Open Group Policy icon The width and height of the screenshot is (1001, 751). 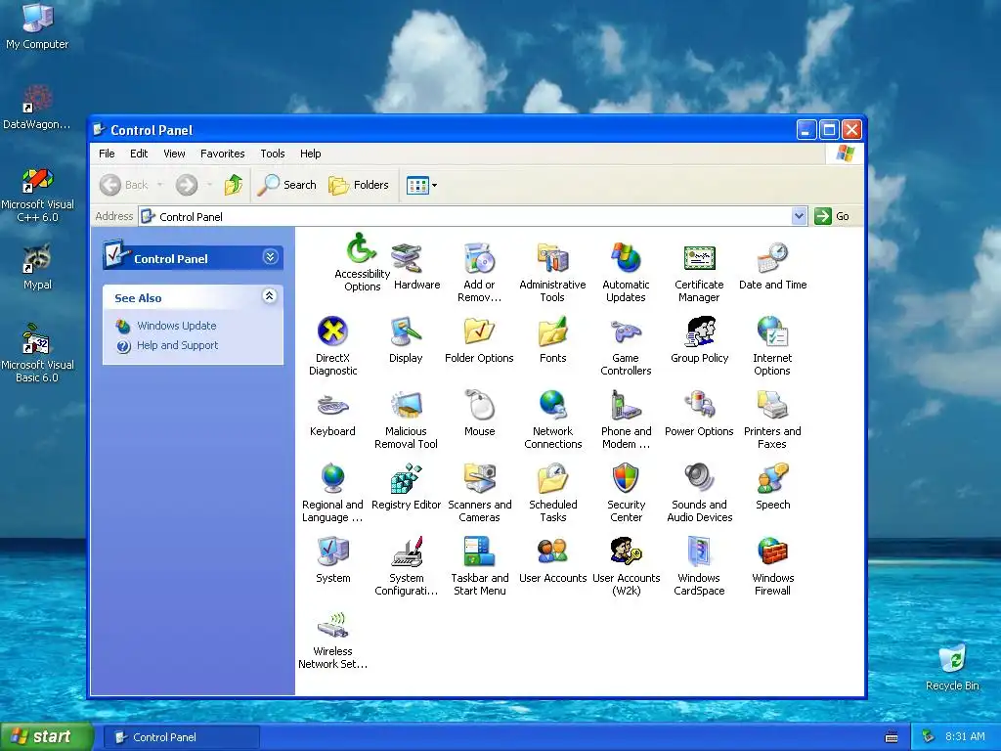click(699, 339)
